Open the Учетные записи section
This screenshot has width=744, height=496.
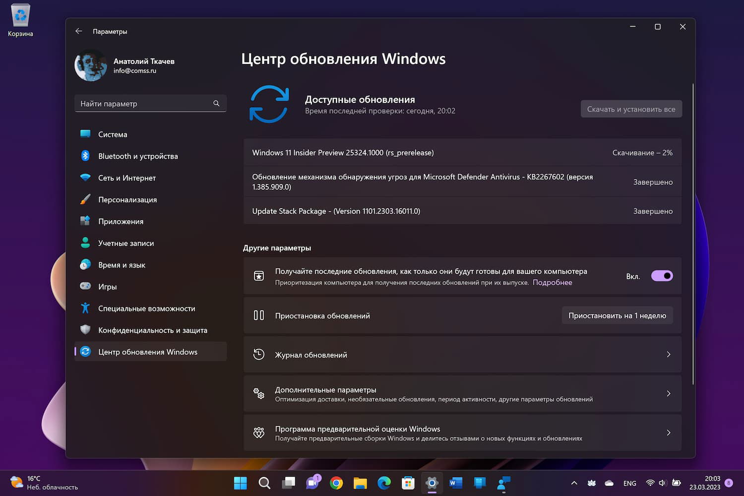click(x=125, y=243)
